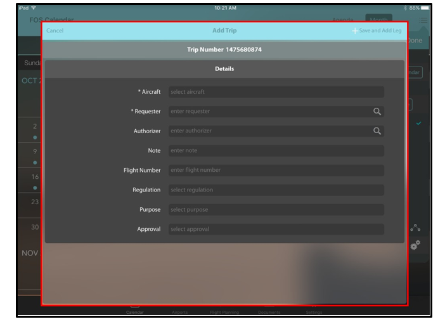Open the Documents tab
Screen dimensions: 445x331
click(x=269, y=311)
